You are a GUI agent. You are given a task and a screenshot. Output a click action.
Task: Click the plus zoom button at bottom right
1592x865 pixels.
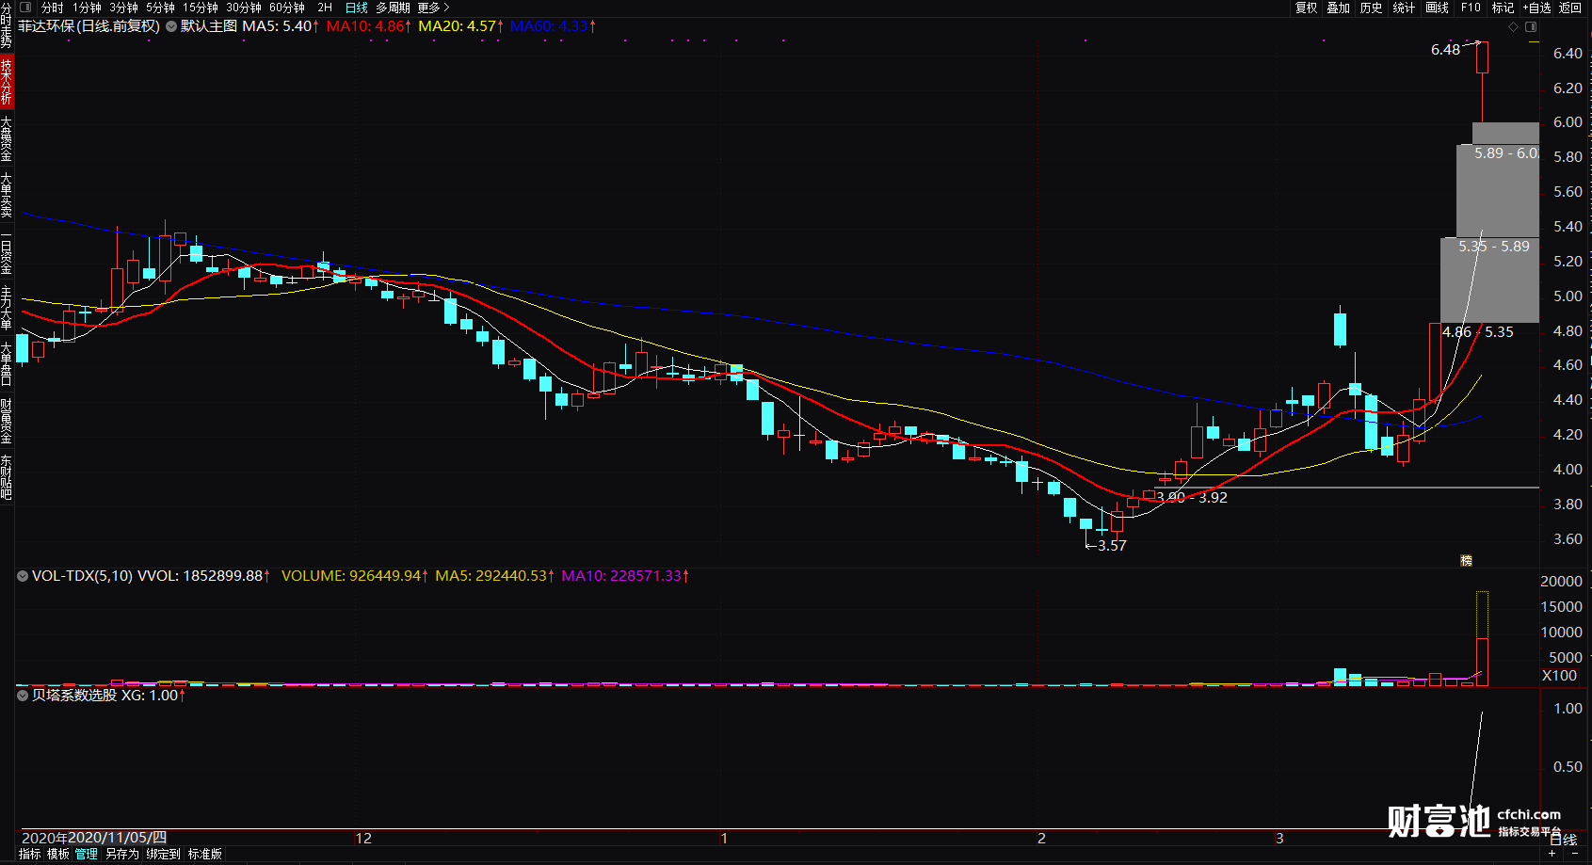click(1552, 855)
